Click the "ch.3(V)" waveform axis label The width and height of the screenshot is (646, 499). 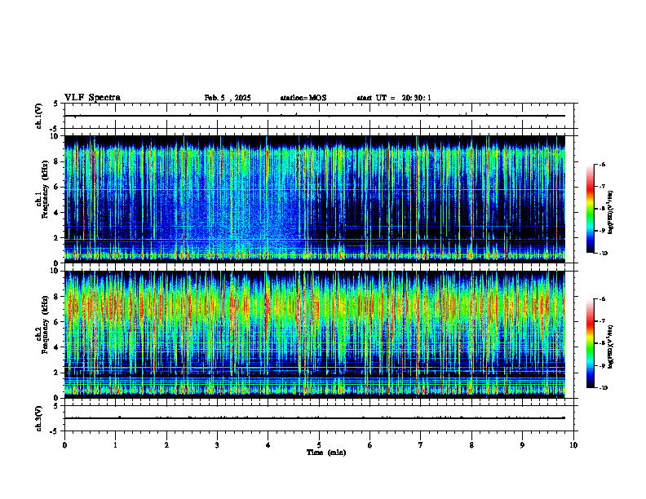39,418
